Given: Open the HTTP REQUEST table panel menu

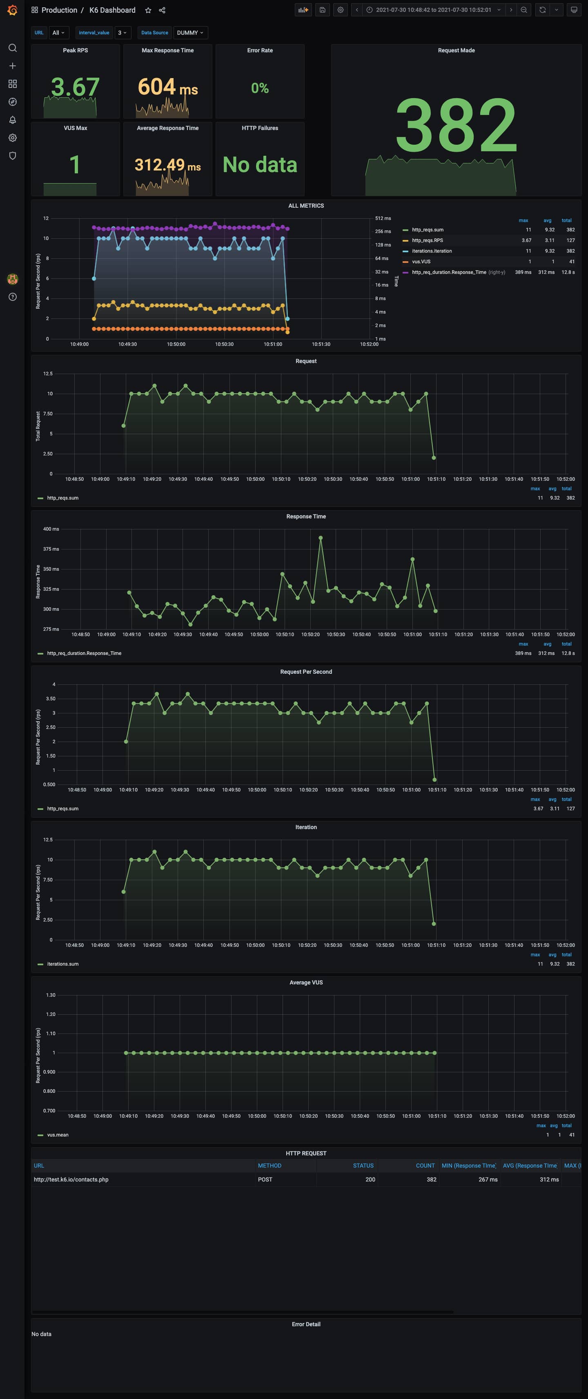Looking at the screenshot, I should point(306,1153).
